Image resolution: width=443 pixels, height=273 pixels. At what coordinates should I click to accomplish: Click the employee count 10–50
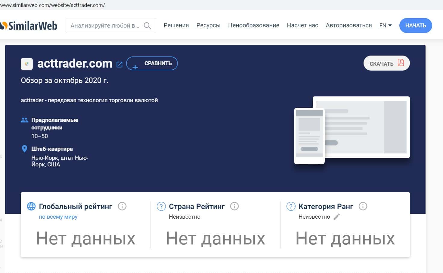(x=40, y=136)
